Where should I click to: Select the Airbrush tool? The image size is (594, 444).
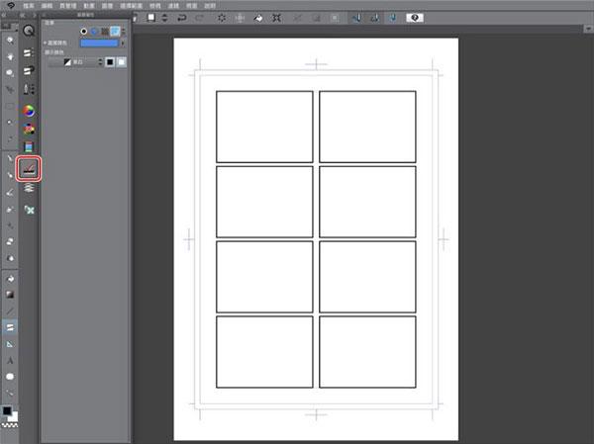pyautogui.click(x=10, y=210)
